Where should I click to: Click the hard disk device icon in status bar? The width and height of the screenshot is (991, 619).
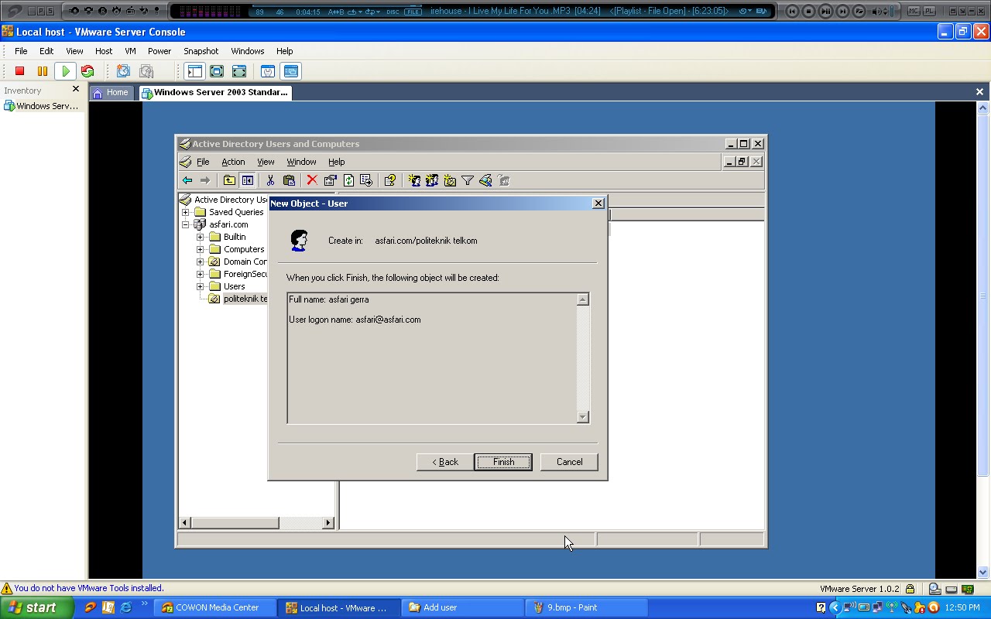pos(952,589)
